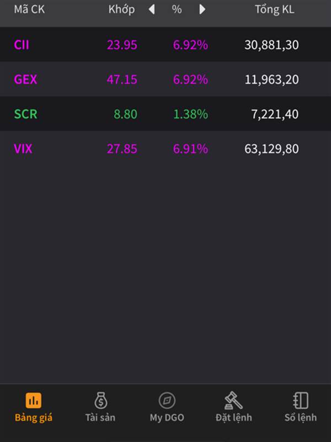Sort by Tổng KL column header

pos(274,9)
